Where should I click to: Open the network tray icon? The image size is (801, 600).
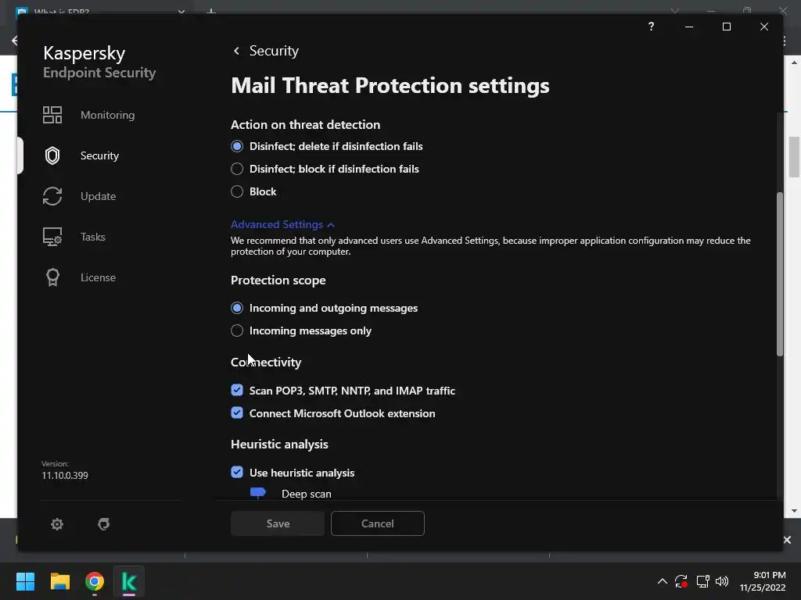click(703, 581)
